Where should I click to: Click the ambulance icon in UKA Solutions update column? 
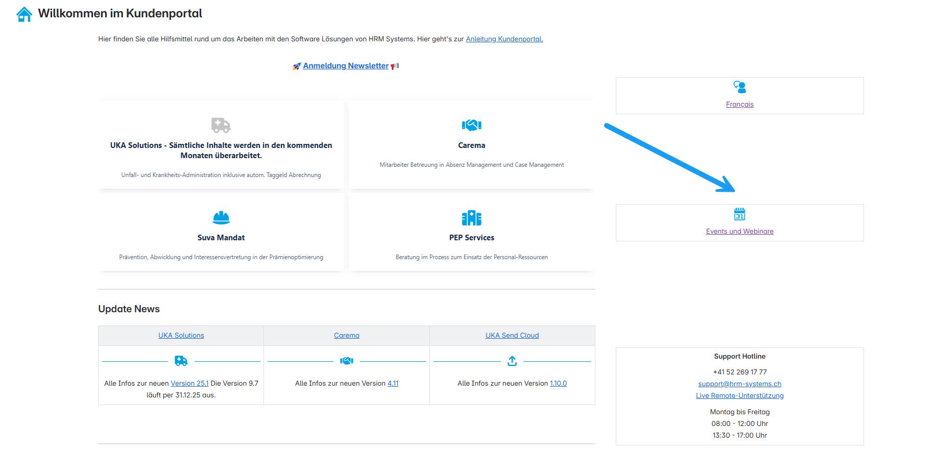pos(181,361)
